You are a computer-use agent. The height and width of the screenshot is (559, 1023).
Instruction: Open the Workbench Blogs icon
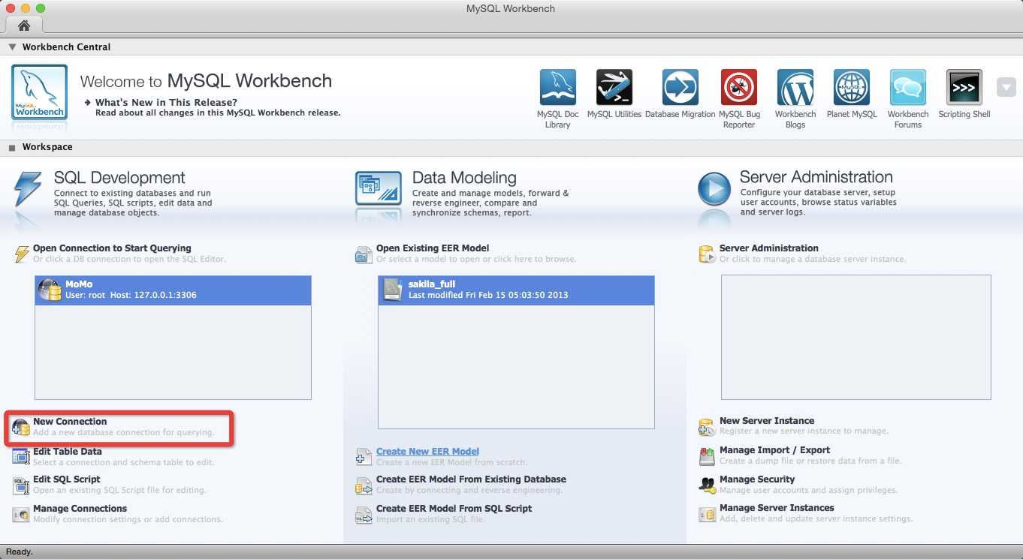(x=795, y=87)
